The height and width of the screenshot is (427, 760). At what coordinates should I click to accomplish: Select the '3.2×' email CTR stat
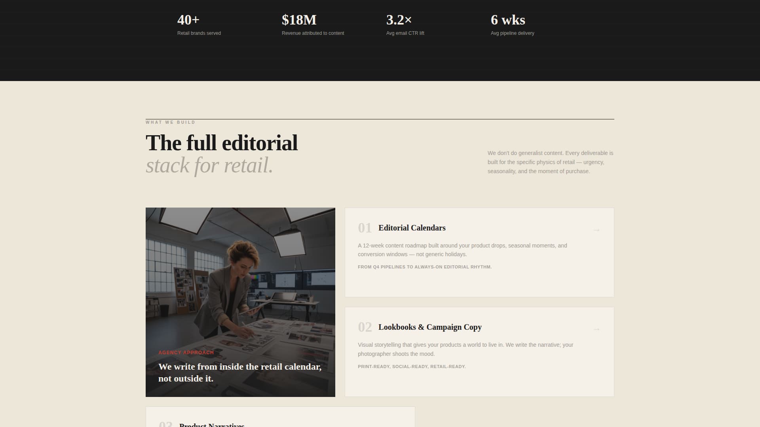click(x=399, y=20)
